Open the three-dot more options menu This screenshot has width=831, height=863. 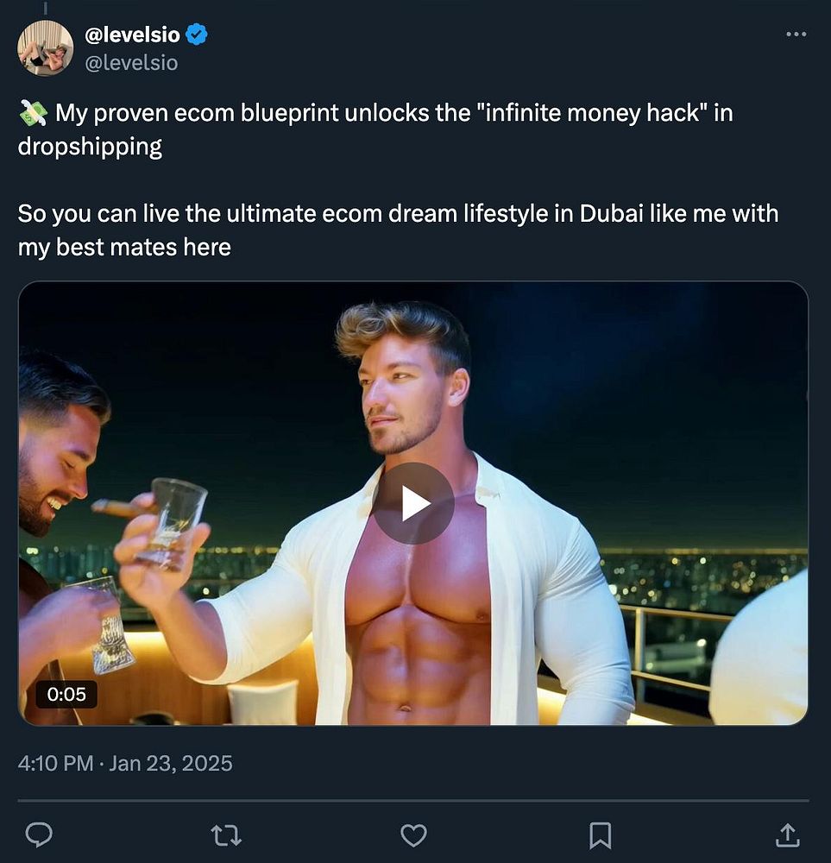click(796, 35)
